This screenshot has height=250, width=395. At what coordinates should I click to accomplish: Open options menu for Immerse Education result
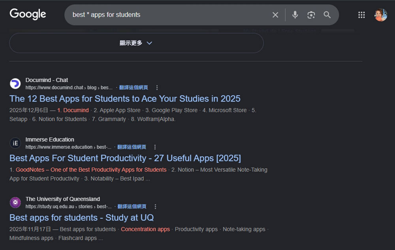(x=155, y=147)
